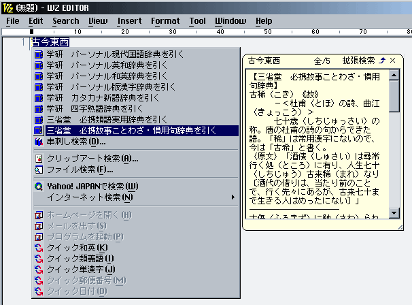Click book icon beside 必携類語実用辞典を引く
The height and width of the screenshot is (305, 412).
39,120
